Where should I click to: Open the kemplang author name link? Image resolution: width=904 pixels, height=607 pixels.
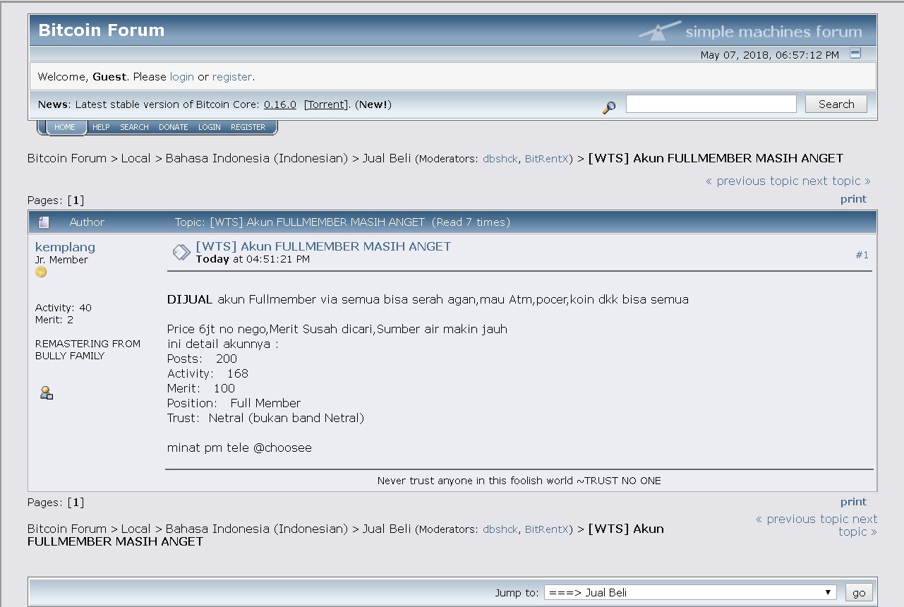[x=65, y=247]
